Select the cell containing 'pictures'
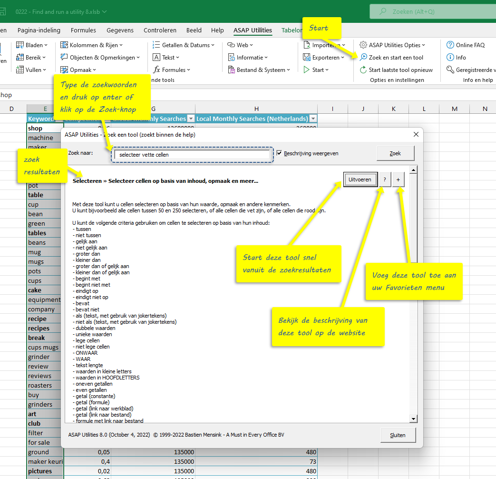Screen dimensions: 496x479 pos(45,471)
